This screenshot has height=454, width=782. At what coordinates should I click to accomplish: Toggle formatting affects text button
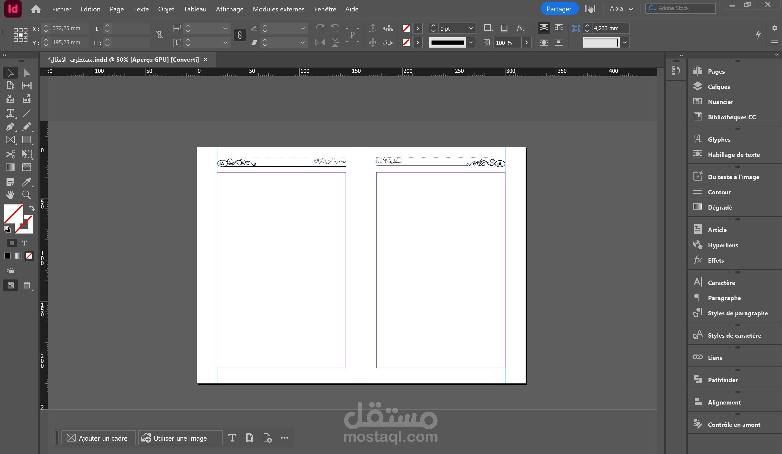tap(24, 243)
